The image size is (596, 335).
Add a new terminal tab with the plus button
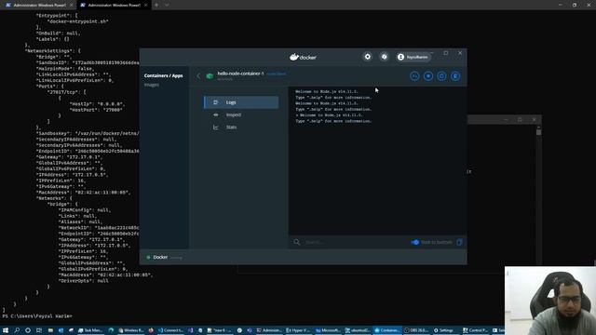pos(156,5)
